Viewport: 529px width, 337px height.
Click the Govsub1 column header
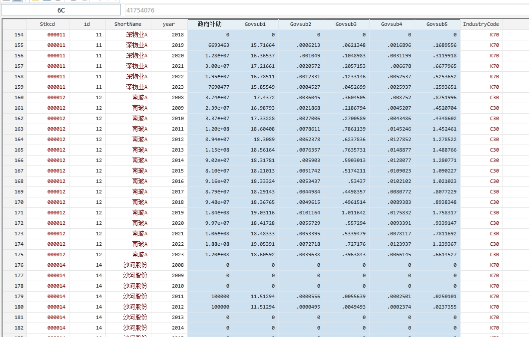255,24
